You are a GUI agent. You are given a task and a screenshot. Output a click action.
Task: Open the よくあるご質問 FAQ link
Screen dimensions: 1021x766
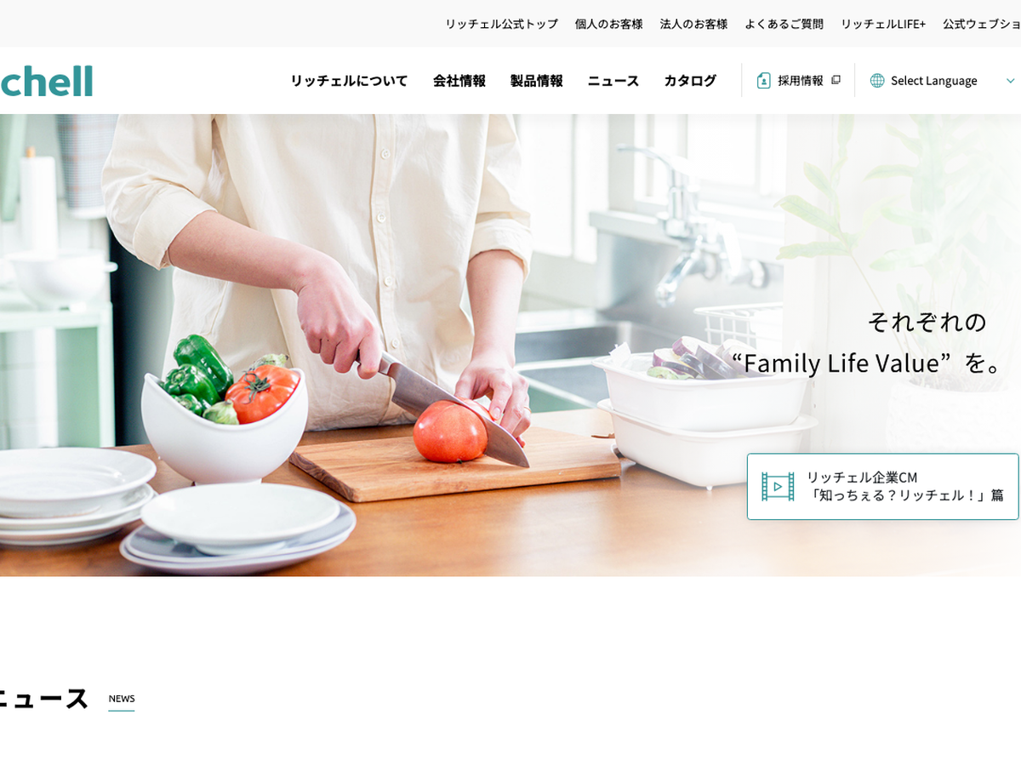click(784, 24)
